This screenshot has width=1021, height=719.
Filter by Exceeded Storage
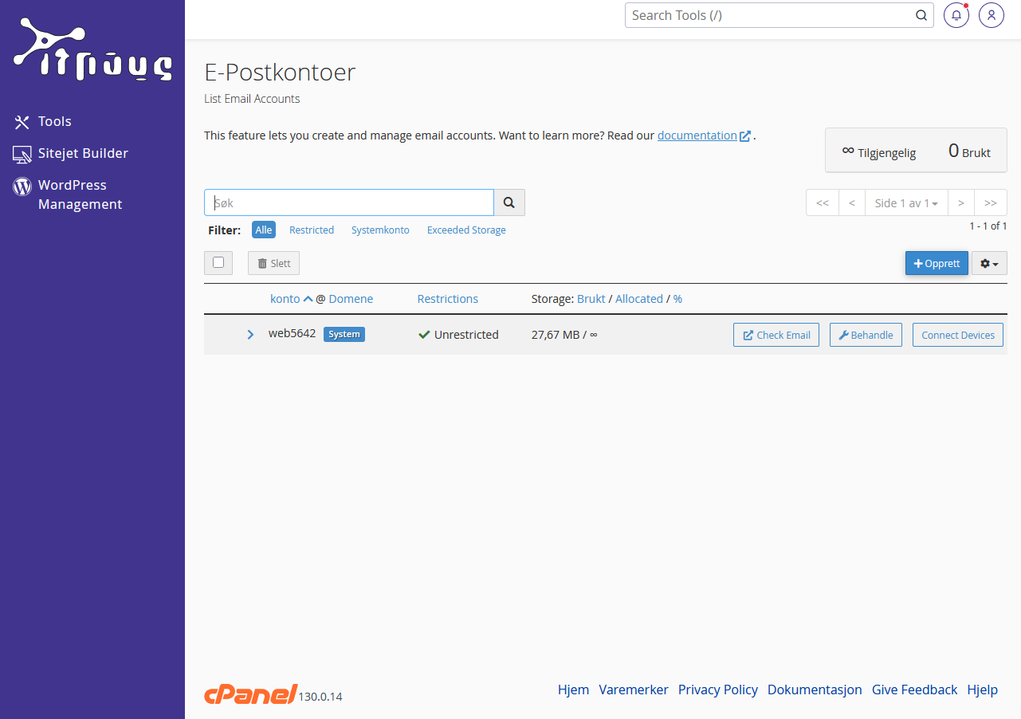[466, 230]
